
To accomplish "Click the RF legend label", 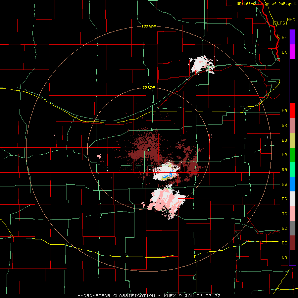I will click(x=284, y=37).
